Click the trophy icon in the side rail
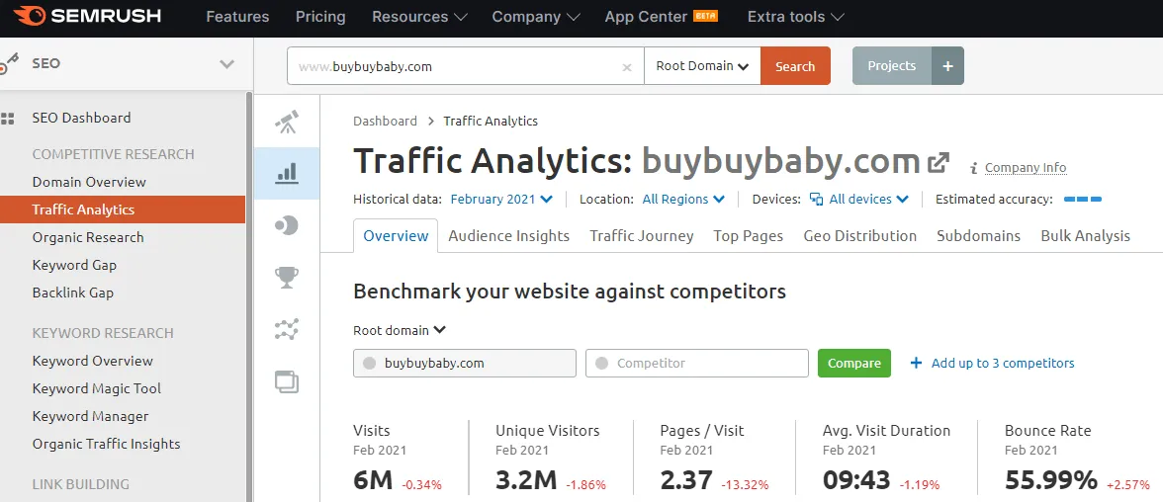Image resolution: width=1163 pixels, height=502 pixels. [x=287, y=278]
